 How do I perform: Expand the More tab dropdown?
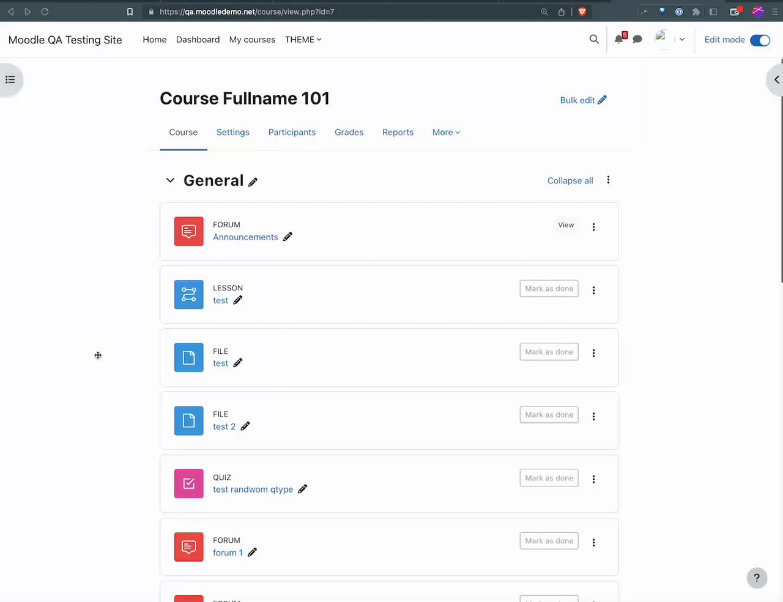(x=446, y=132)
